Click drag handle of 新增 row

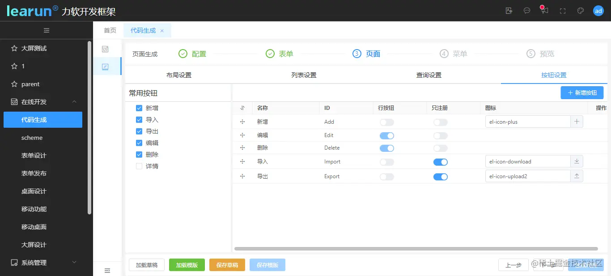242,121
